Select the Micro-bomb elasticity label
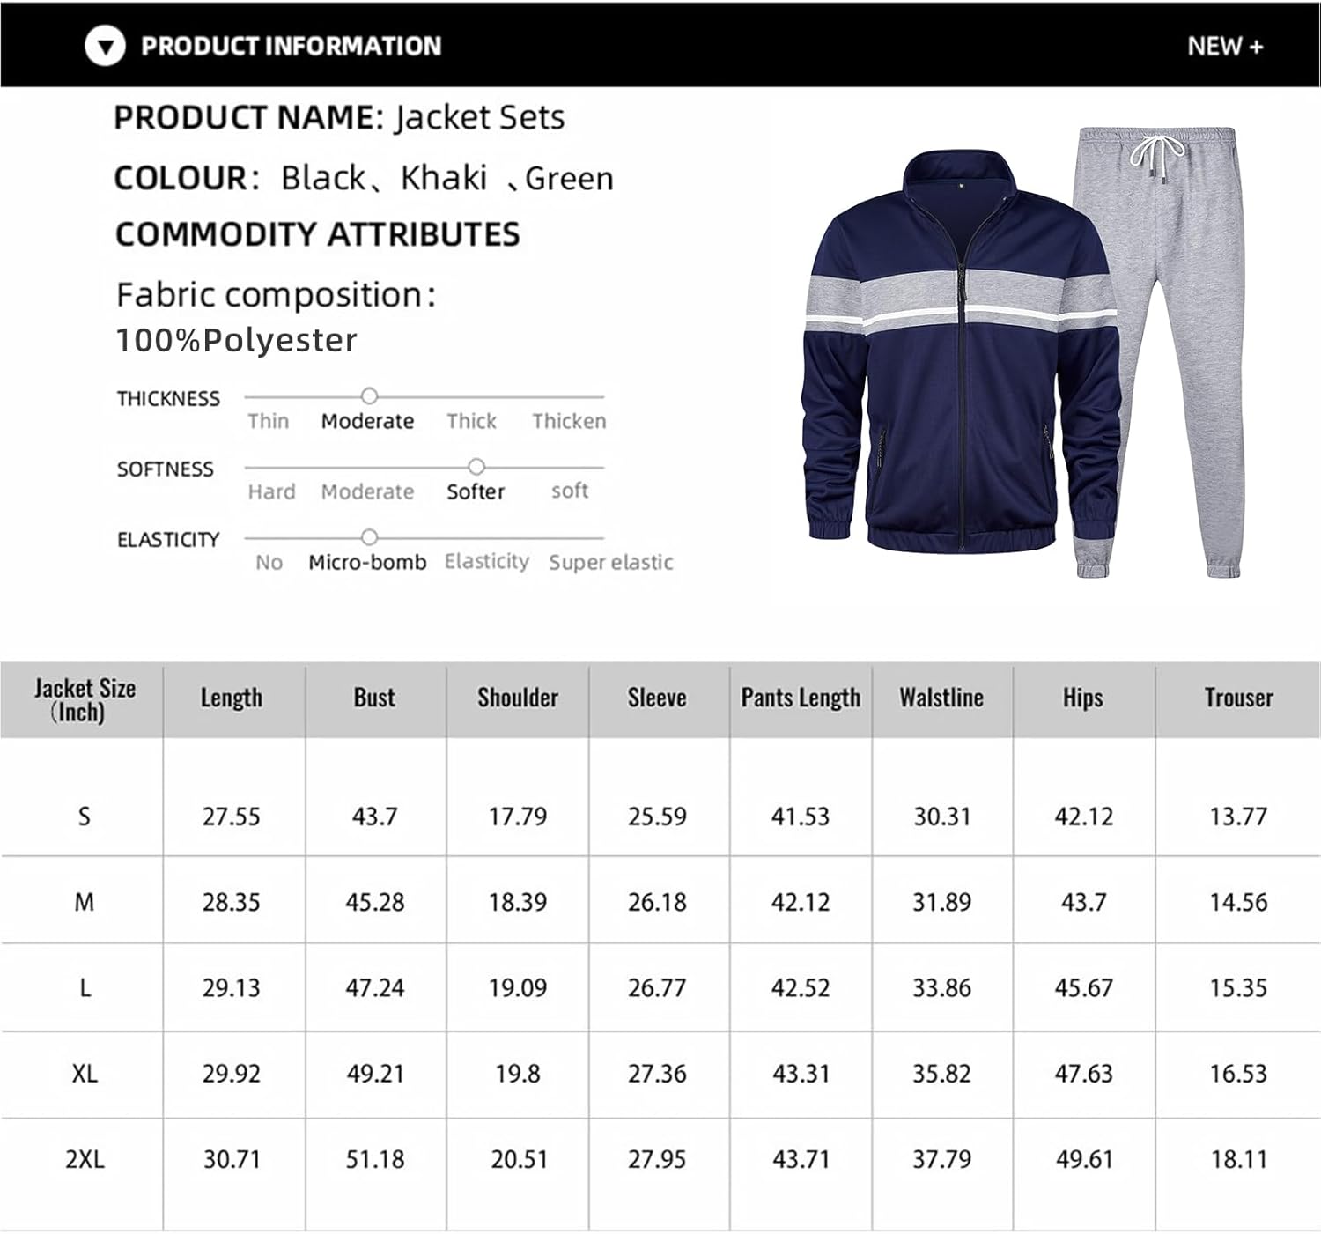 (367, 562)
